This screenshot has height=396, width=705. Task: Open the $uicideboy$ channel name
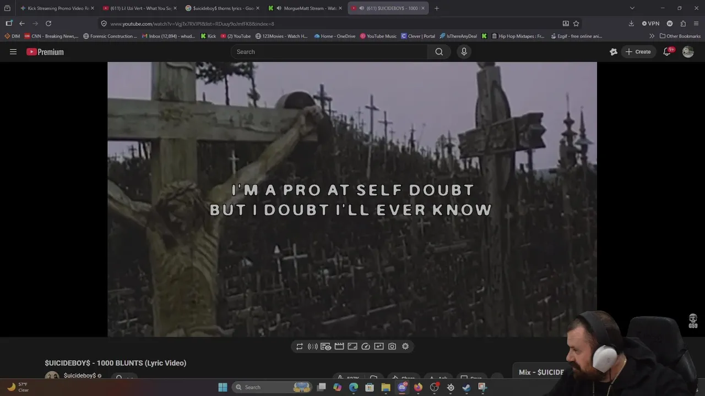80,376
